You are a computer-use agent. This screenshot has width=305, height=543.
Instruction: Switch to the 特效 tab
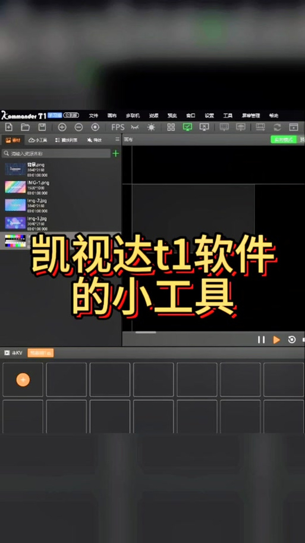95,140
